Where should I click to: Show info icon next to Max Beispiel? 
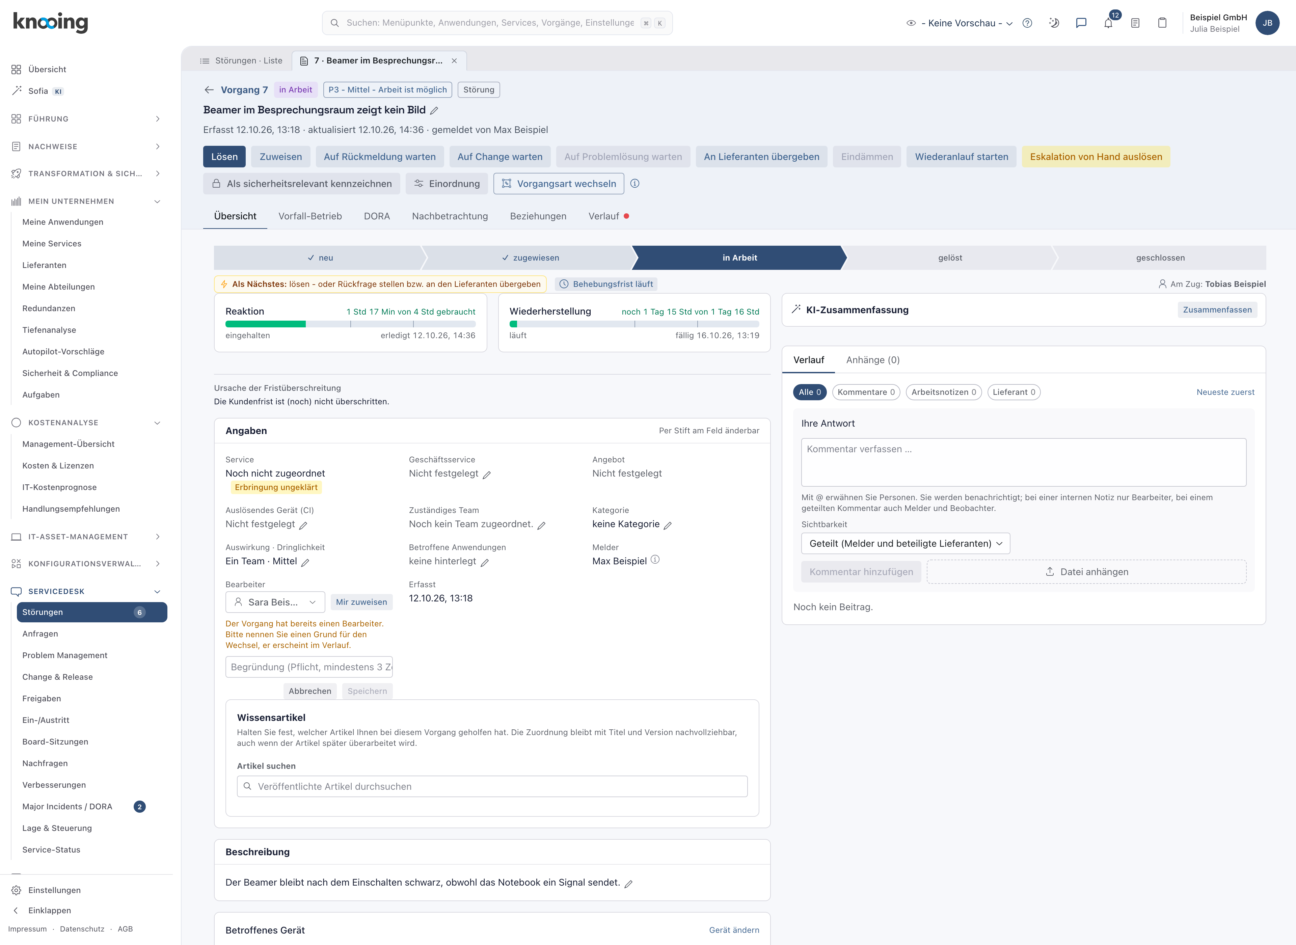click(x=655, y=560)
